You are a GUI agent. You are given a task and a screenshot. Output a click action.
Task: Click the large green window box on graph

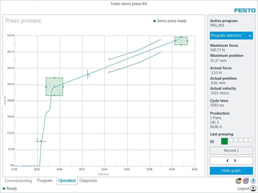54,87
